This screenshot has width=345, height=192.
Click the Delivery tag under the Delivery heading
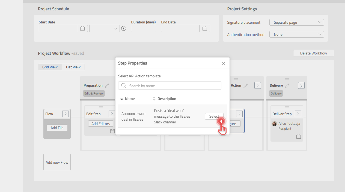click(276, 93)
